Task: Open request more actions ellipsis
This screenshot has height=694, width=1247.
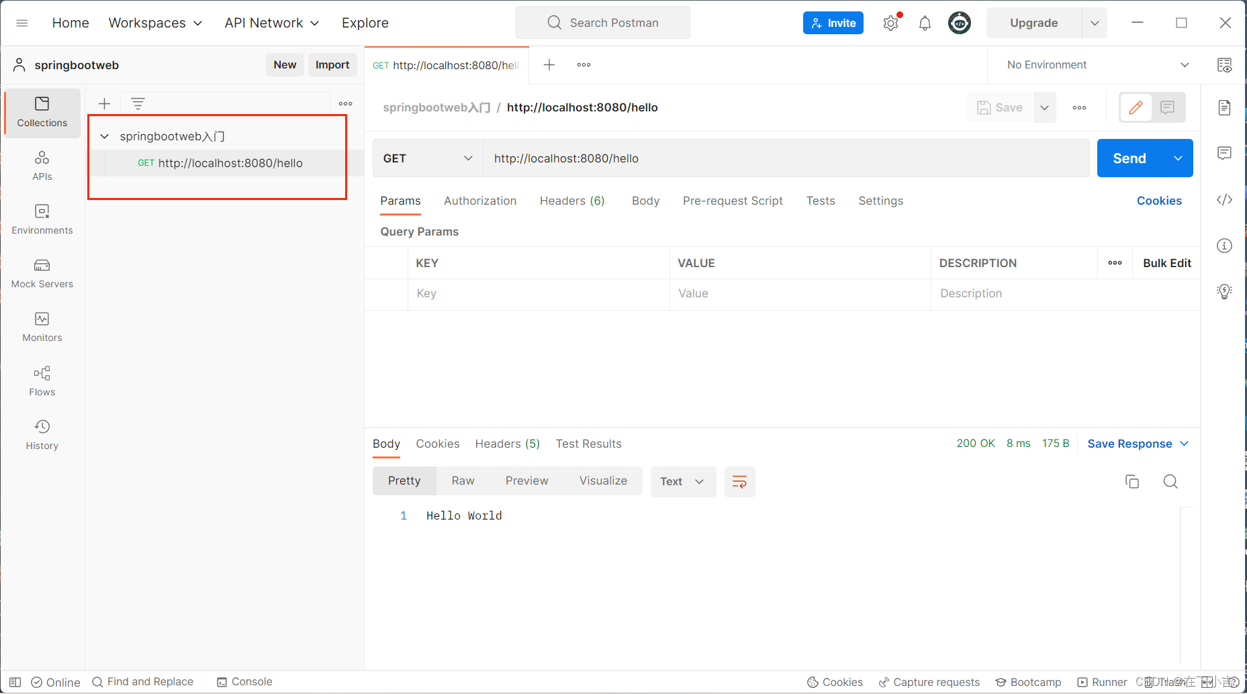Action: [x=1079, y=107]
